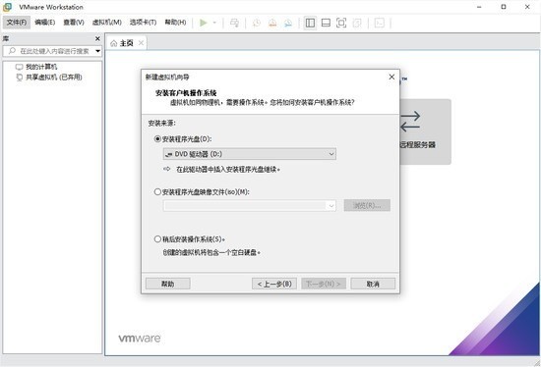Click the 下一步(N) next button

click(324, 284)
